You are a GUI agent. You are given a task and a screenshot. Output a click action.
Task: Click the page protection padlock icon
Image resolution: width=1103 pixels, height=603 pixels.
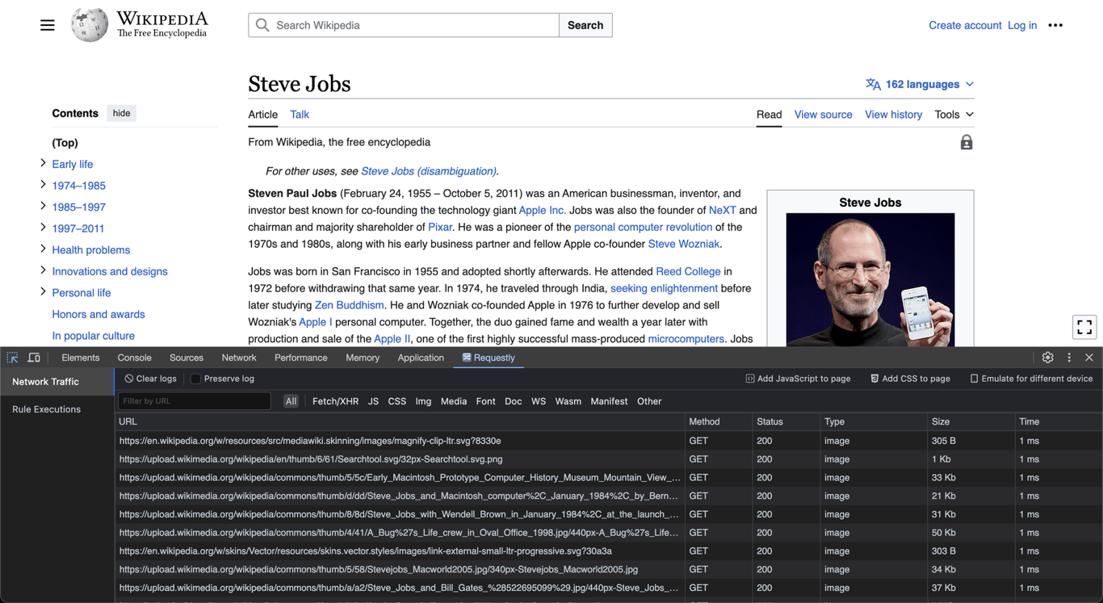pos(966,143)
